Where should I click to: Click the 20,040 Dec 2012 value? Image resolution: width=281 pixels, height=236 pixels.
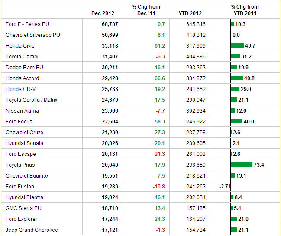click(x=110, y=165)
